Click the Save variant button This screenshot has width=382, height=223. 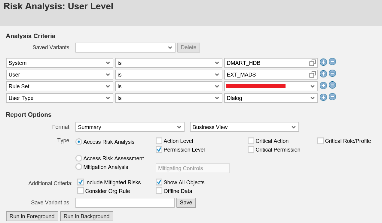tap(186, 203)
